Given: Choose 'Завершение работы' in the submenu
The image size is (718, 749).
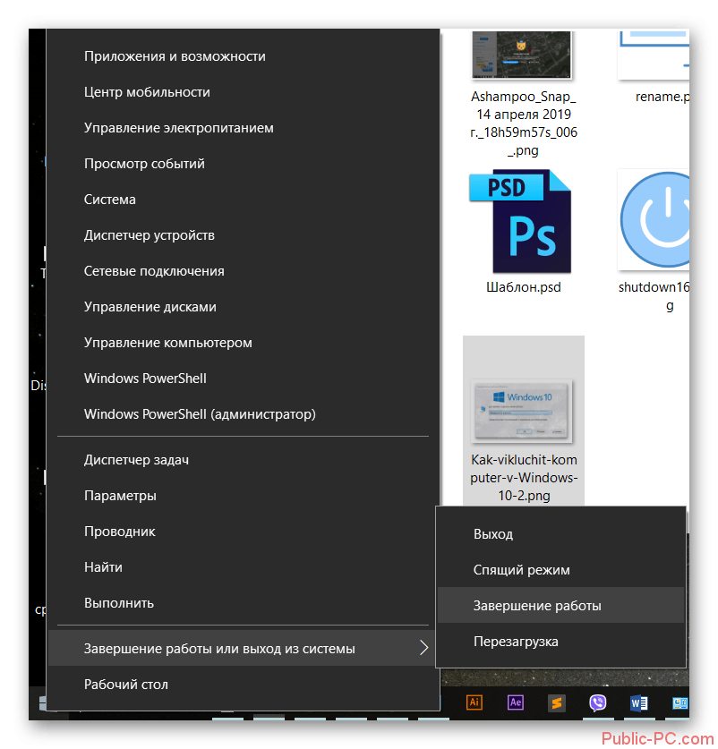Looking at the screenshot, I should coord(537,606).
